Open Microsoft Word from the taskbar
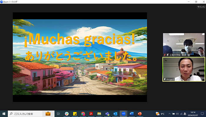Viewport: 206px width, 117px height. 132,114
